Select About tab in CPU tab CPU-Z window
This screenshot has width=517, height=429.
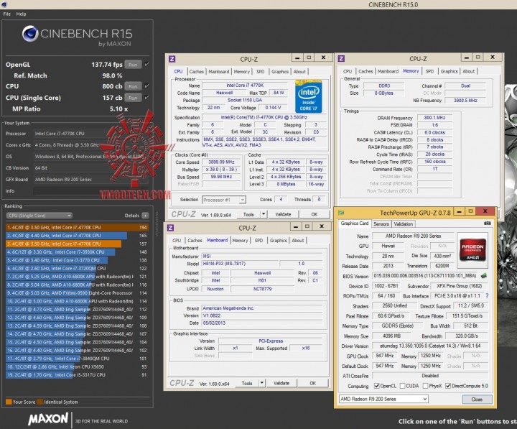point(299,71)
